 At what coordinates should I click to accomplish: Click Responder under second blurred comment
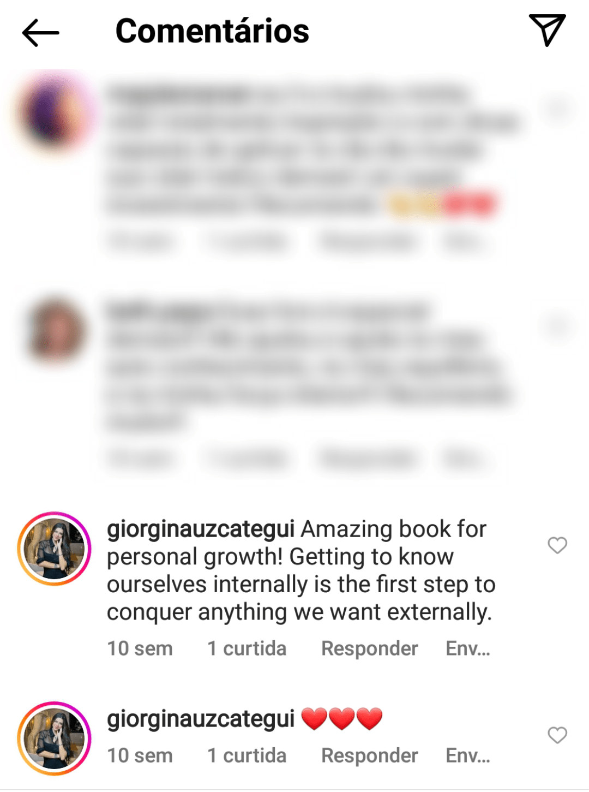369,459
